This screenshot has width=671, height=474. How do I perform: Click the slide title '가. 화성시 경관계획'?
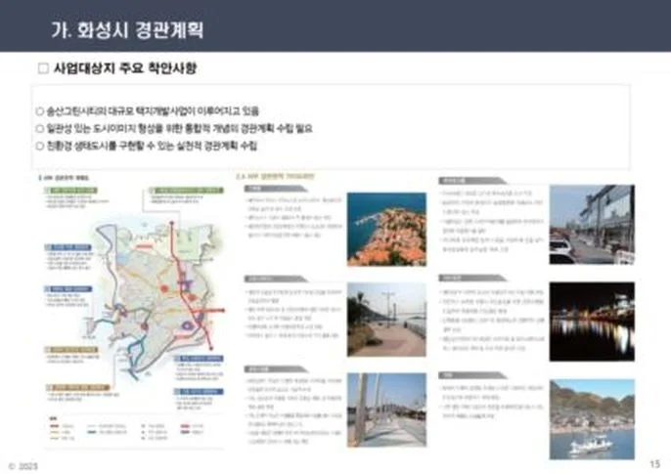127,30
